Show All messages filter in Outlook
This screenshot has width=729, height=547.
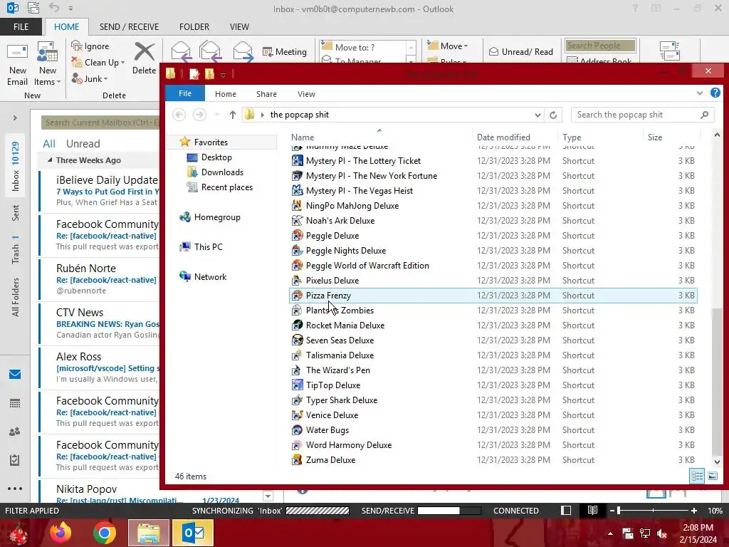coord(49,144)
